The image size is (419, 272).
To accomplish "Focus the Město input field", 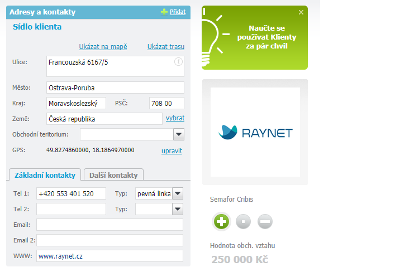I will (115, 88).
